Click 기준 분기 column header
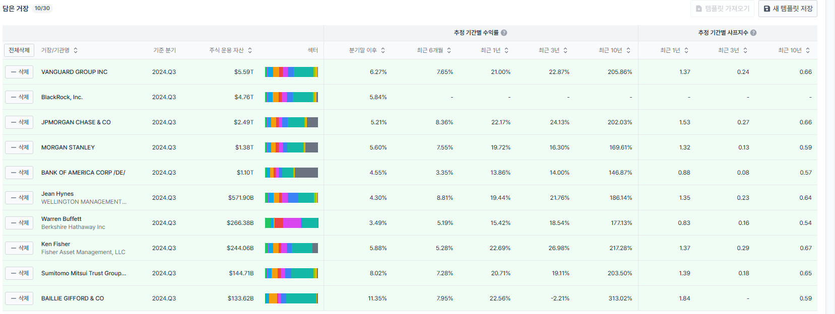Screen dimensions: 835x314 coord(165,50)
